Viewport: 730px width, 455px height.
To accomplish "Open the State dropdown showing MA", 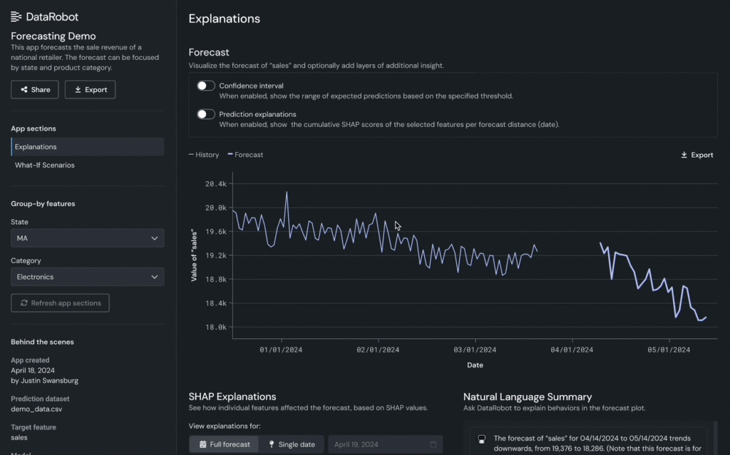I will [x=87, y=237].
